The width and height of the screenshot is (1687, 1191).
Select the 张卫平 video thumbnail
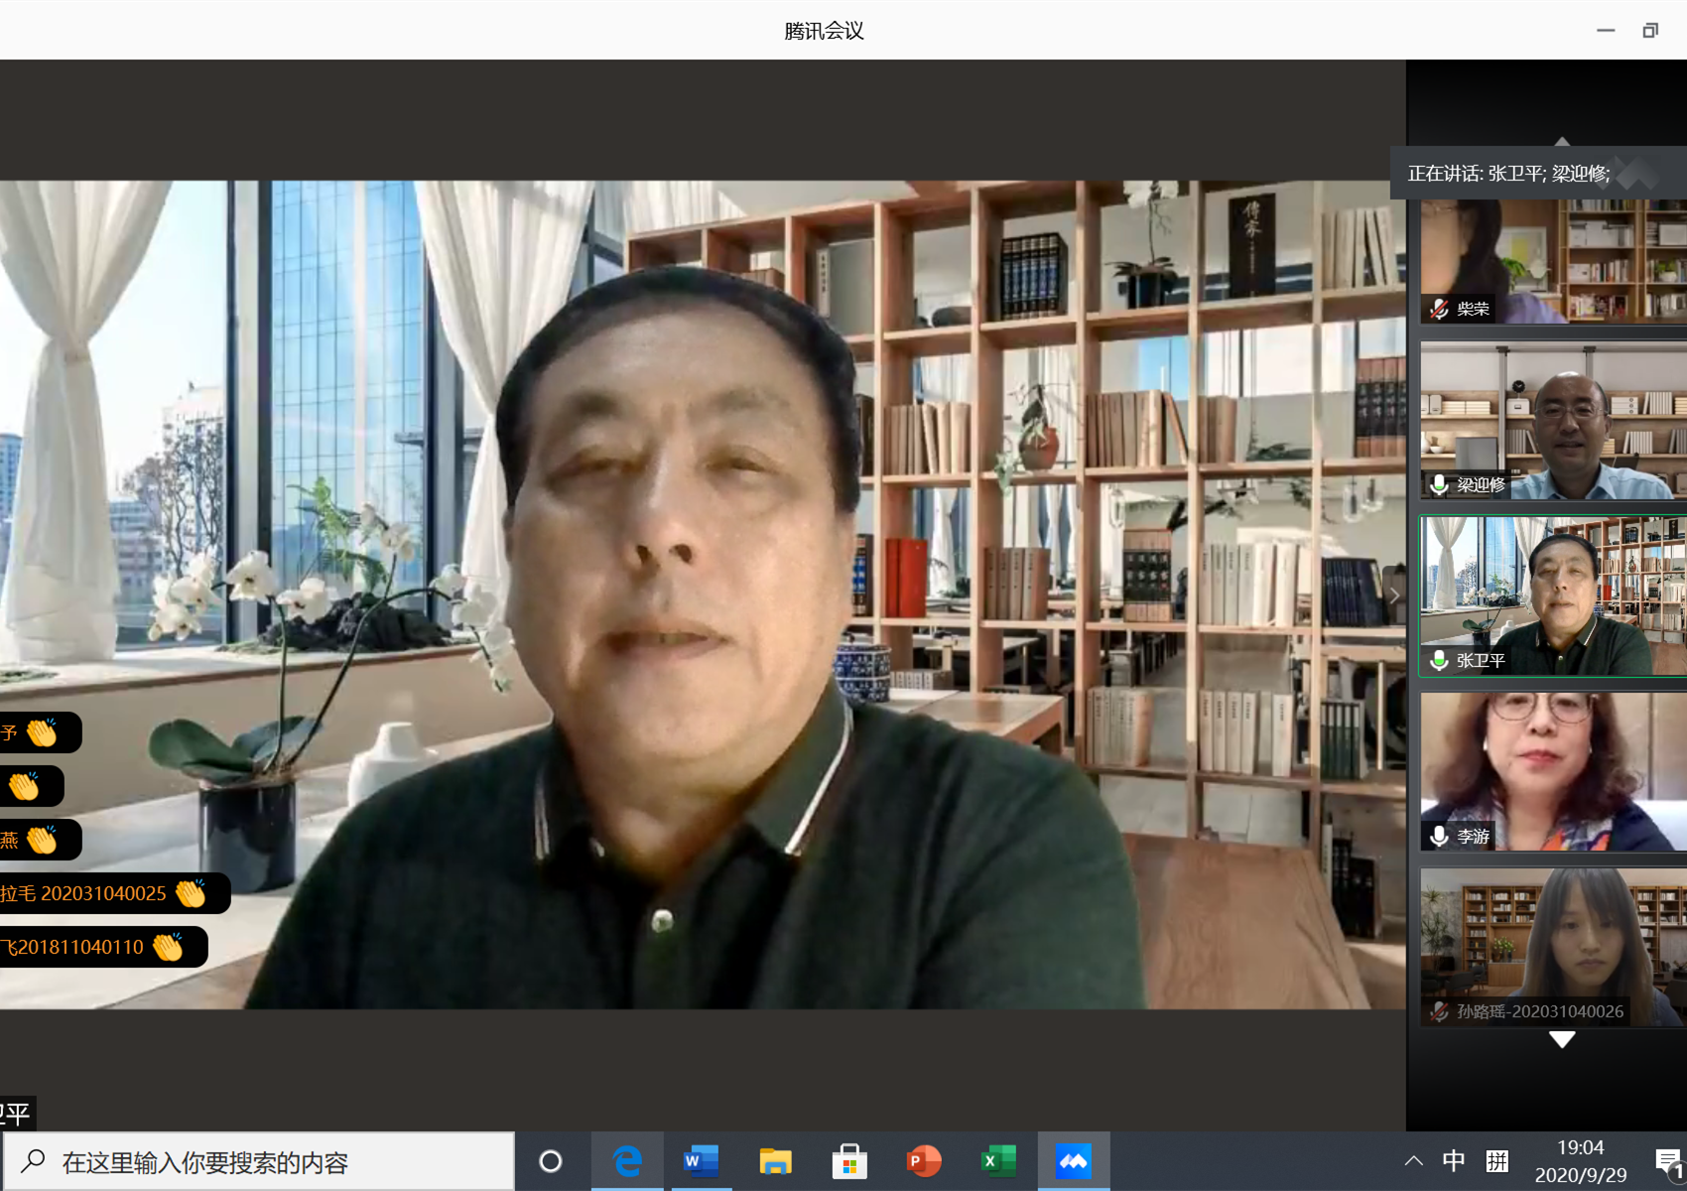[1553, 595]
